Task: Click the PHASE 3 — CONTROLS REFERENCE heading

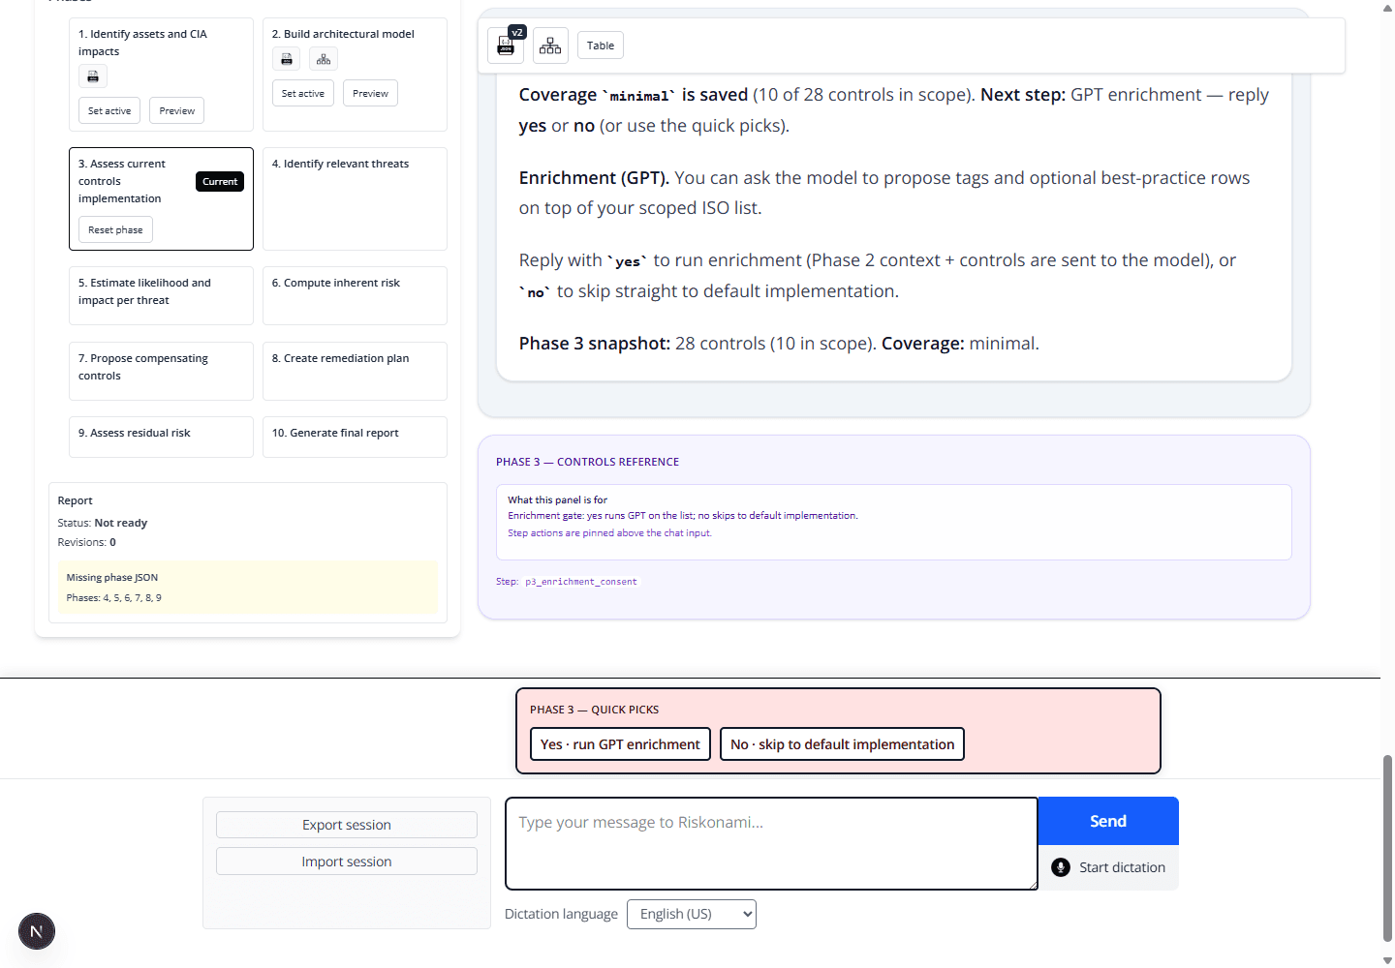Action: coord(587,462)
